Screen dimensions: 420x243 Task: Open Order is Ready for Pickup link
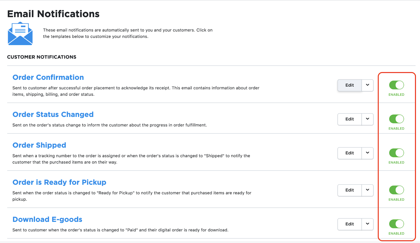pos(59,182)
